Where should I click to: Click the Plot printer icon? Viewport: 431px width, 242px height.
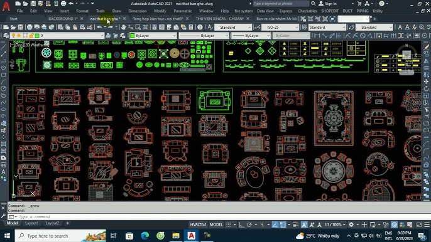coord(30,27)
